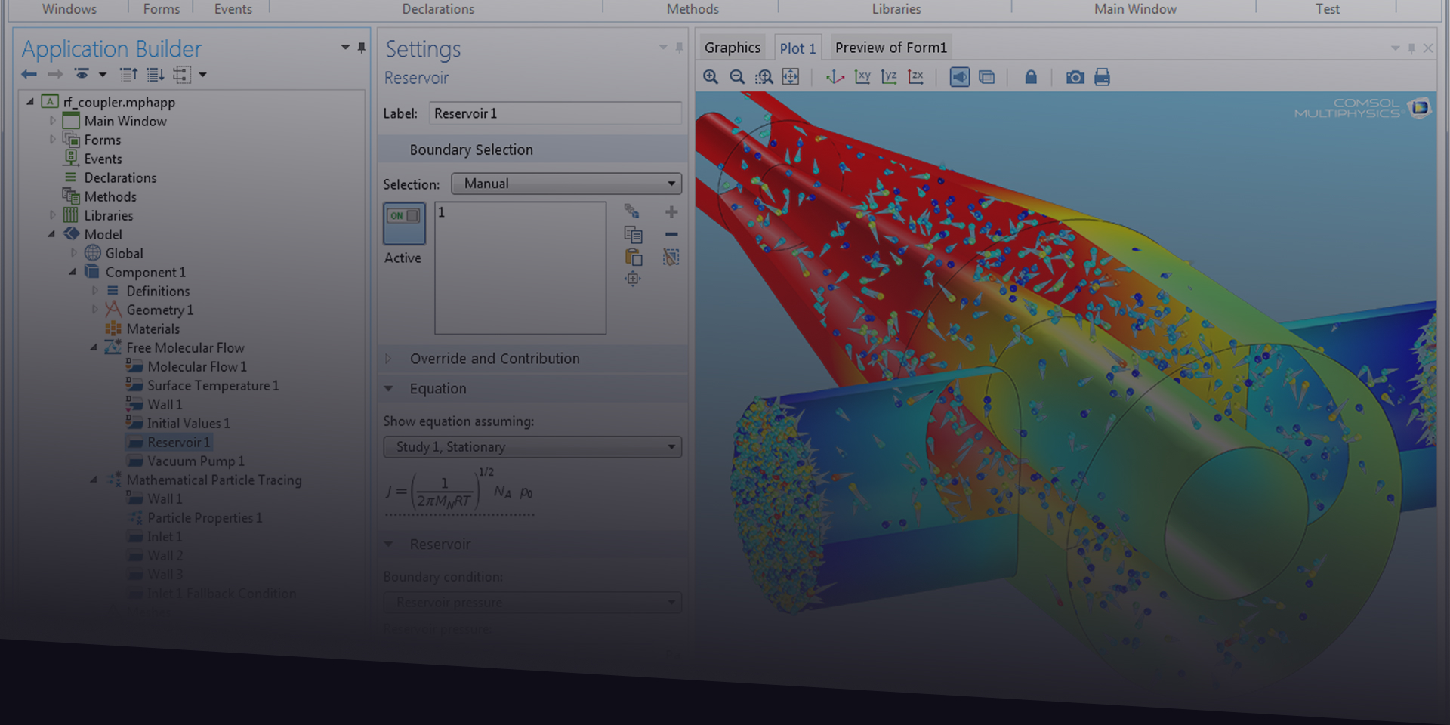The height and width of the screenshot is (725, 1450).
Task: Switch to the XY view
Action: (x=862, y=77)
